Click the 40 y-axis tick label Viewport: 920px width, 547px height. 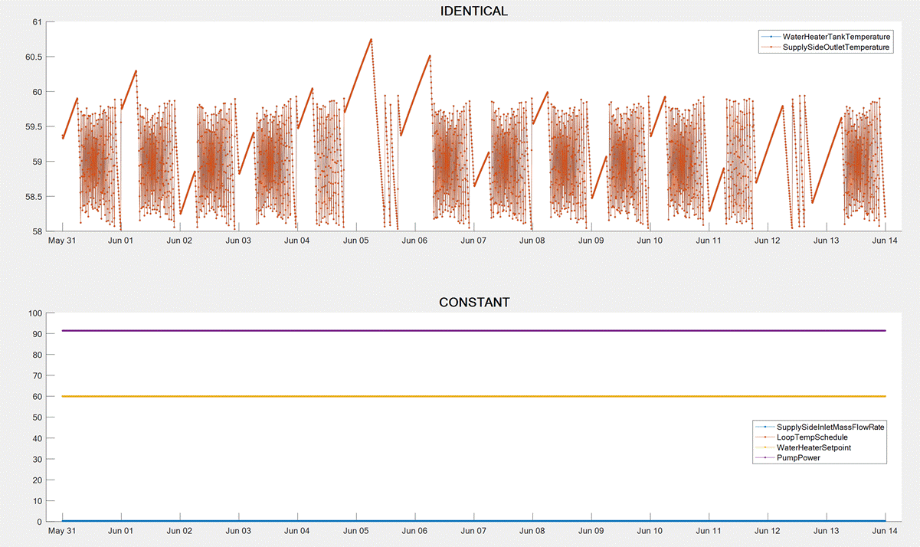pyautogui.click(x=38, y=438)
